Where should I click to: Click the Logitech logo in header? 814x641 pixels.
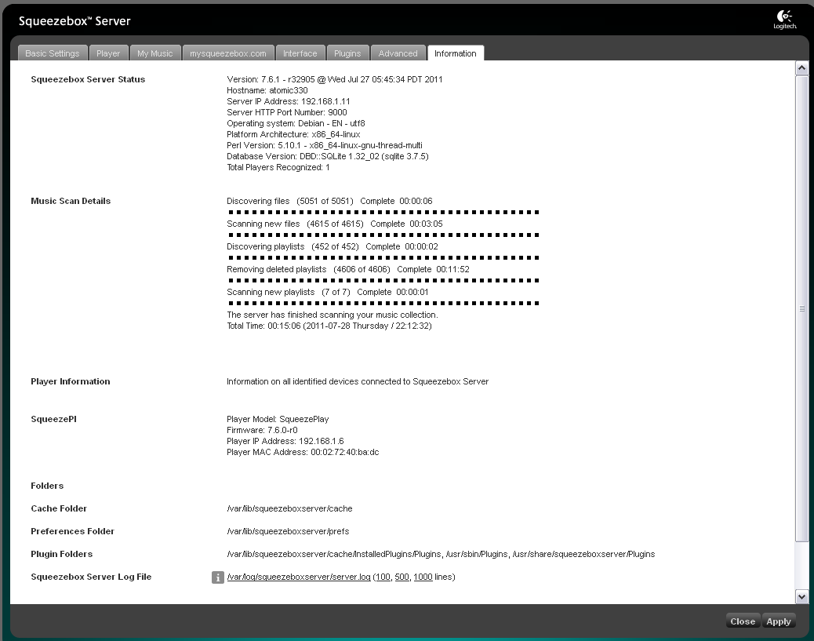coord(785,20)
